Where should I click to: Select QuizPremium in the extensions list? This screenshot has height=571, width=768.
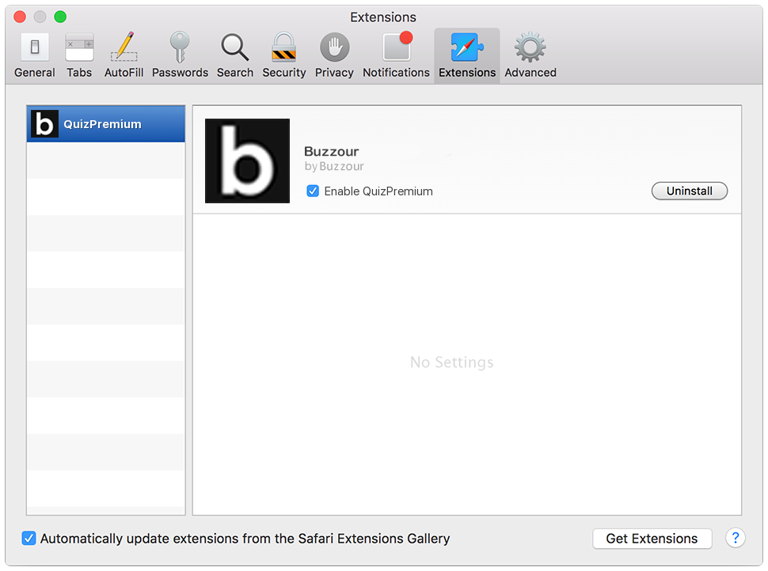coord(106,124)
